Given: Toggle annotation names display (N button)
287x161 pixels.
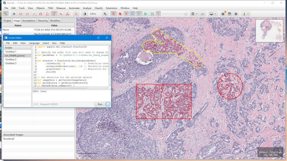Looking at the screenshot, I should [126, 14].
